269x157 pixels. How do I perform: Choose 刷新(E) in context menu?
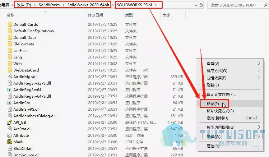pos(230,85)
